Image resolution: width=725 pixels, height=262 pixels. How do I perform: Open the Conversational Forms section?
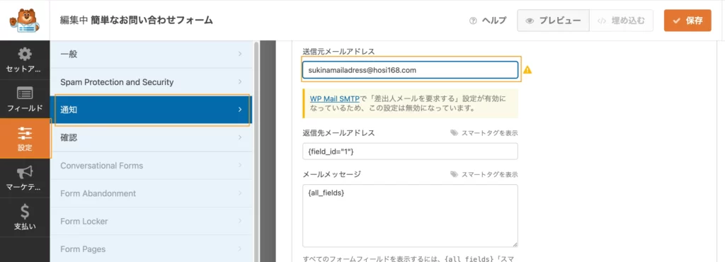[x=152, y=165]
